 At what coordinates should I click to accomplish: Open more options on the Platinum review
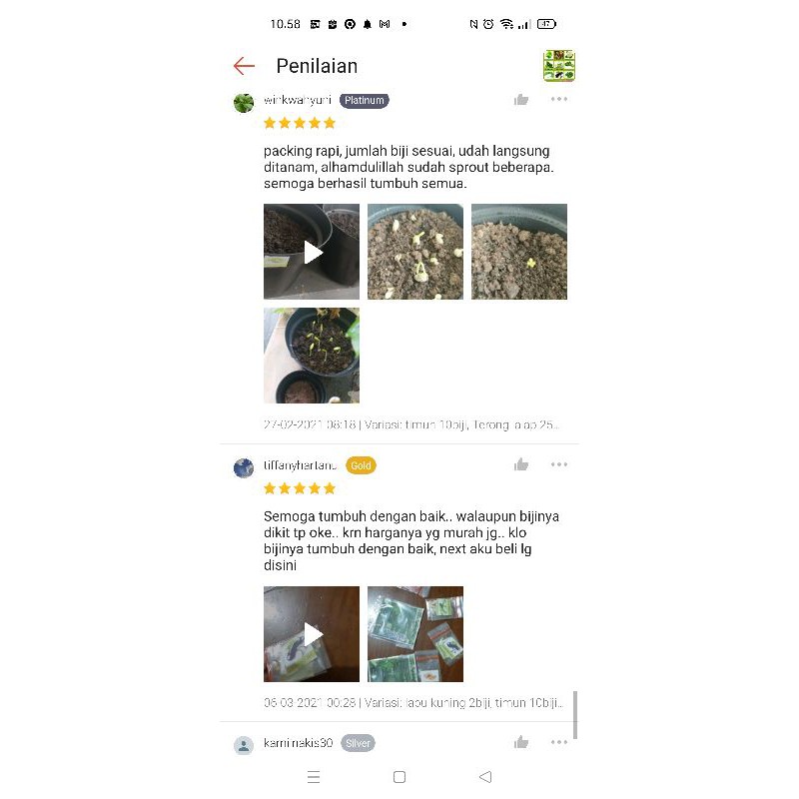click(x=559, y=99)
